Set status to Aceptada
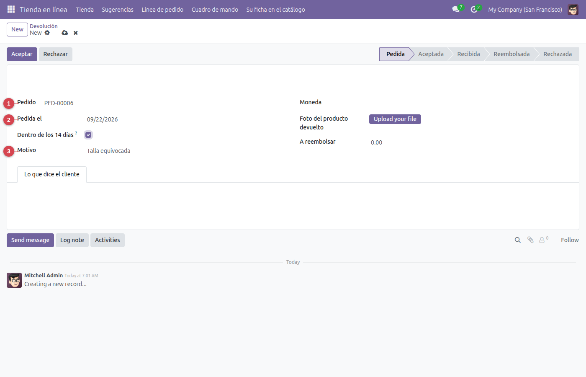The width and height of the screenshot is (586, 377). (x=431, y=54)
